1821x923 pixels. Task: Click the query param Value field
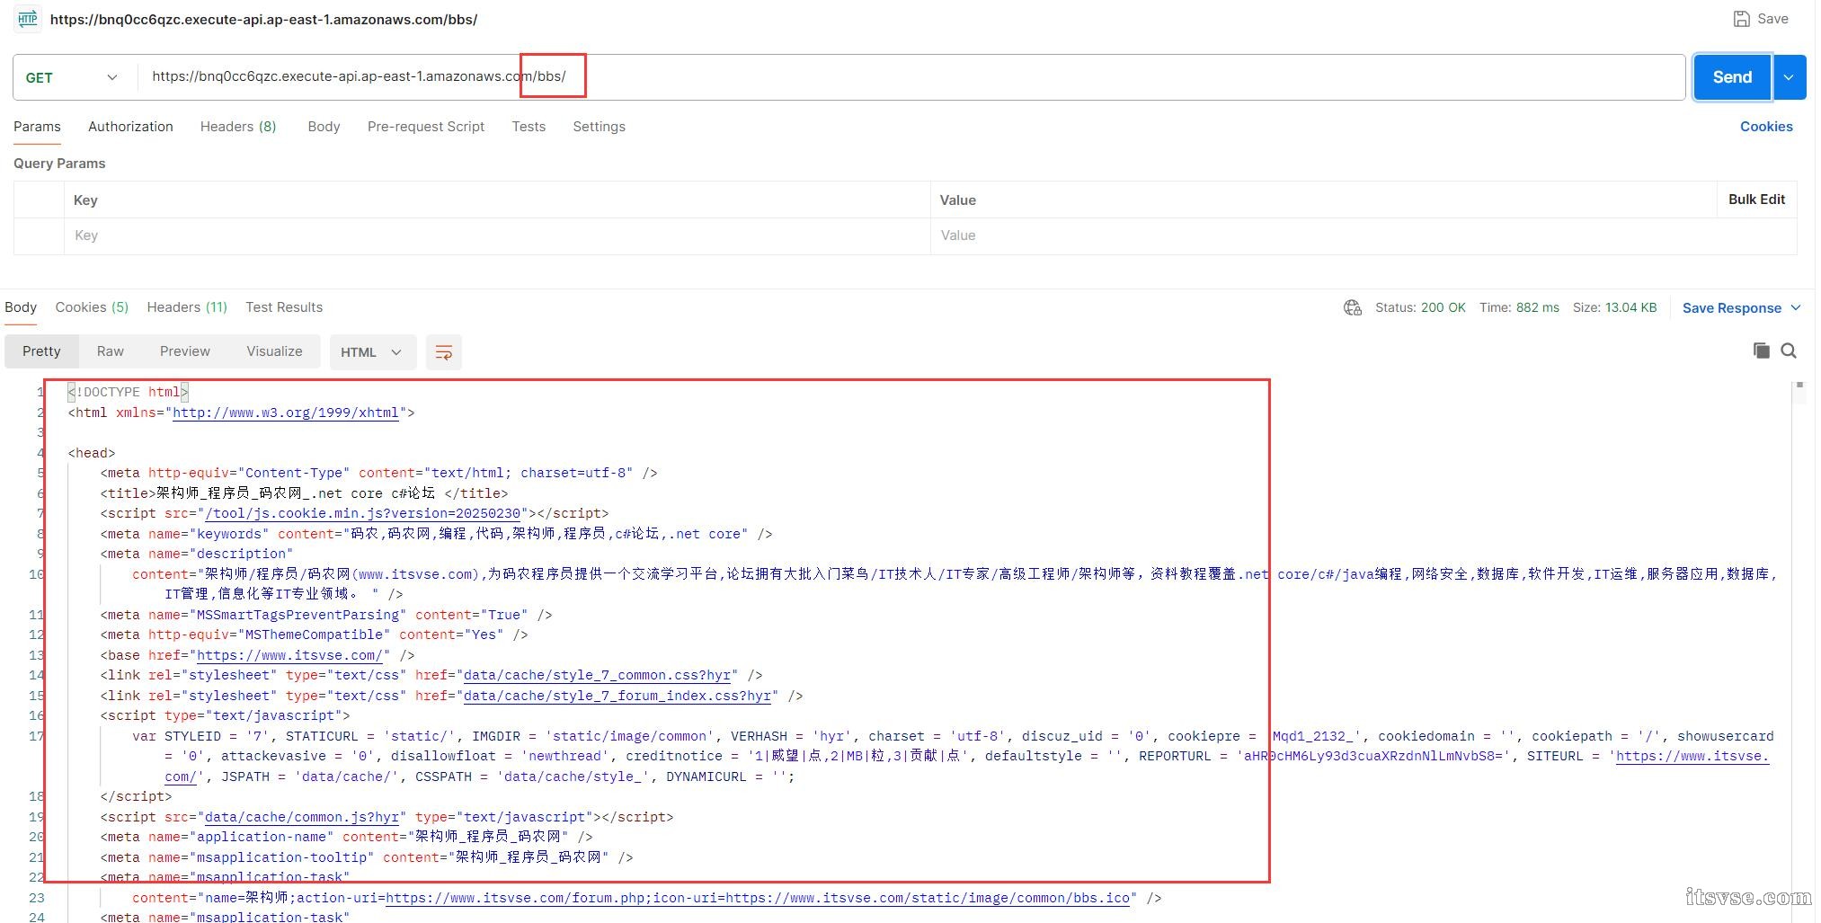[1363, 235]
